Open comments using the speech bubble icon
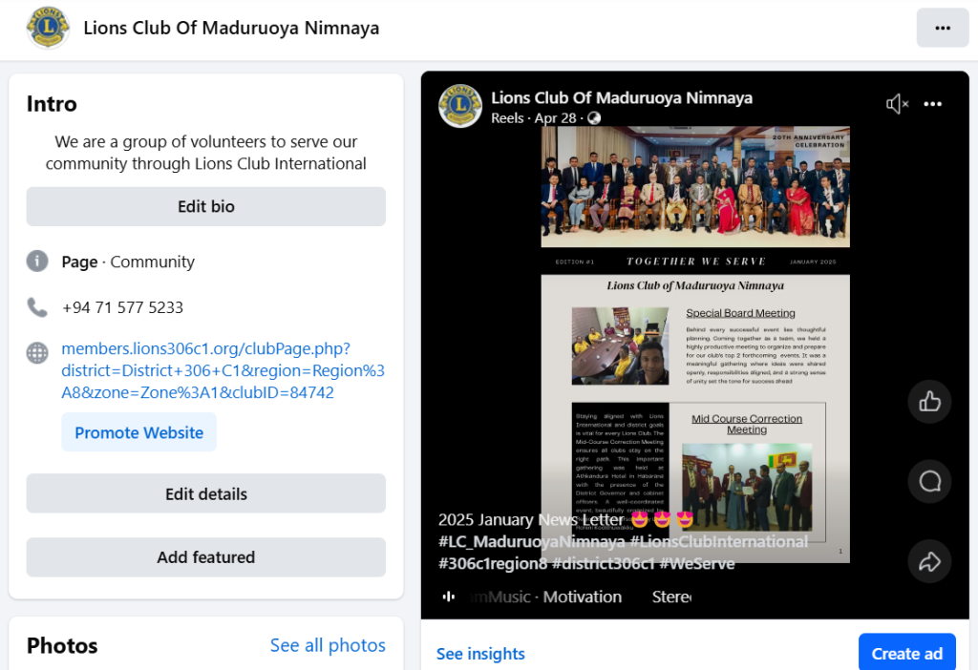The height and width of the screenshot is (670, 978). pyautogui.click(x=929, y=481)
